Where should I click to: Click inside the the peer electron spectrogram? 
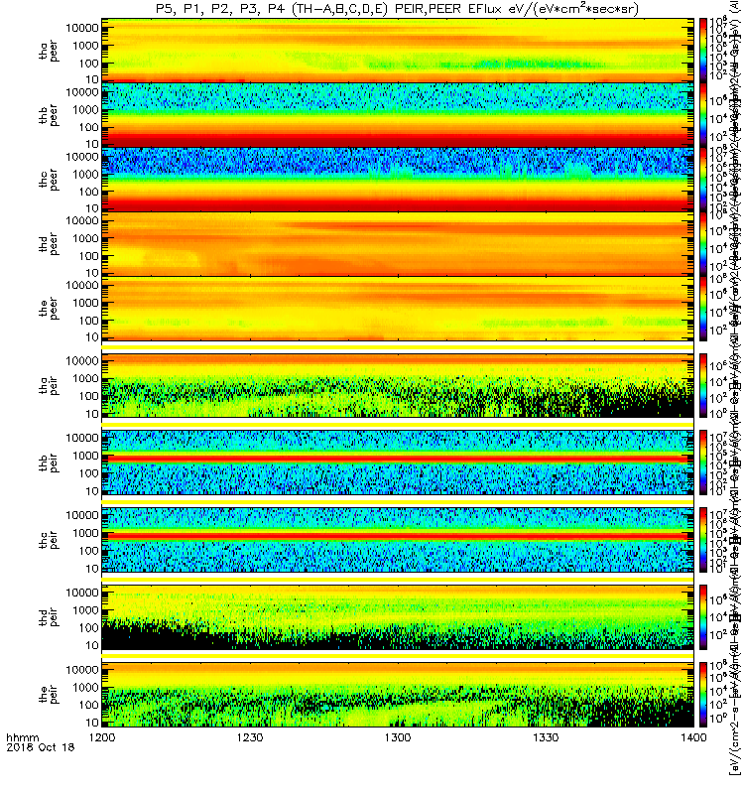tap(398, 309)
